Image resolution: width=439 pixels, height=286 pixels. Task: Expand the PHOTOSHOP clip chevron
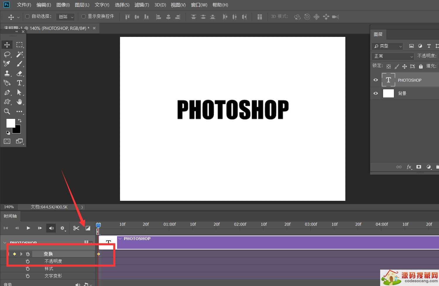[120, 239]
